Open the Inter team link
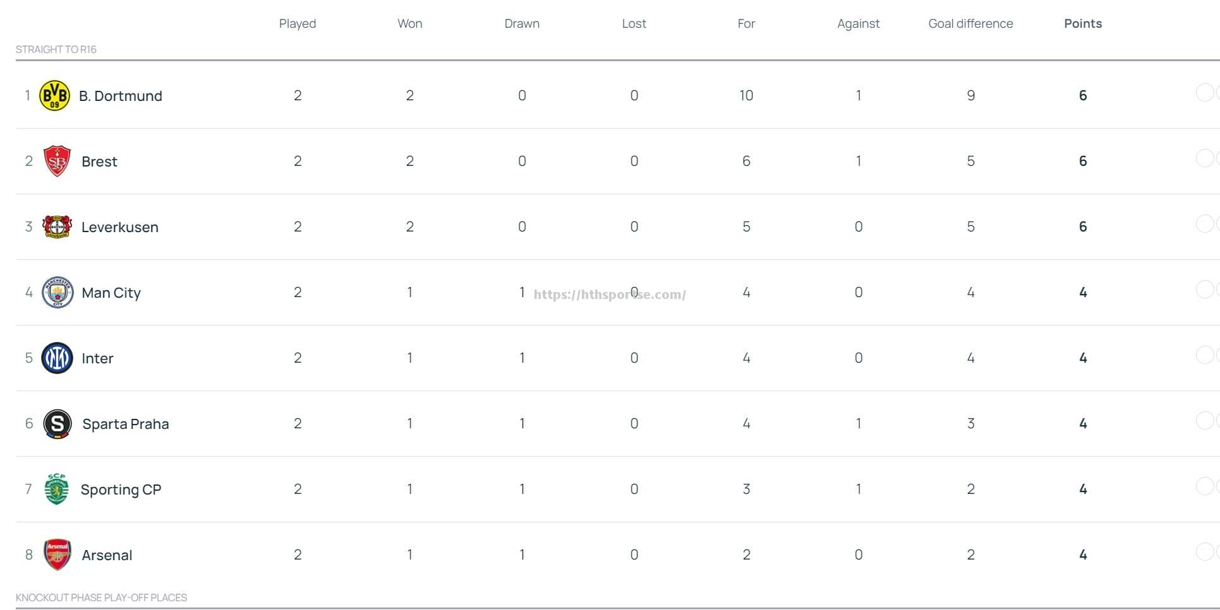 point(97,358)
